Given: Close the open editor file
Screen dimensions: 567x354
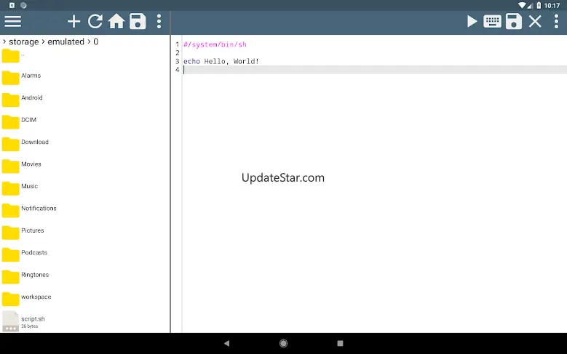Looking at the screenshot, I should 535,21.
